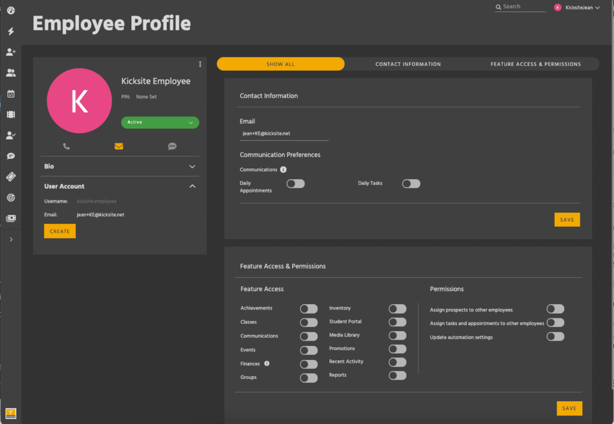Toggle Daily Appointments switch
The height and width of the screenshot is (424, 614).
coord(296,184)
